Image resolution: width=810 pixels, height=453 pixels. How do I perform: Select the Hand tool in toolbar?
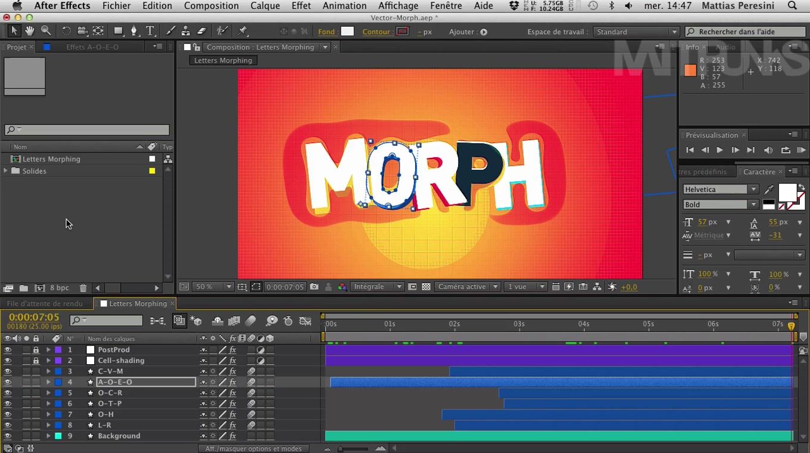(x=29, y=31)
